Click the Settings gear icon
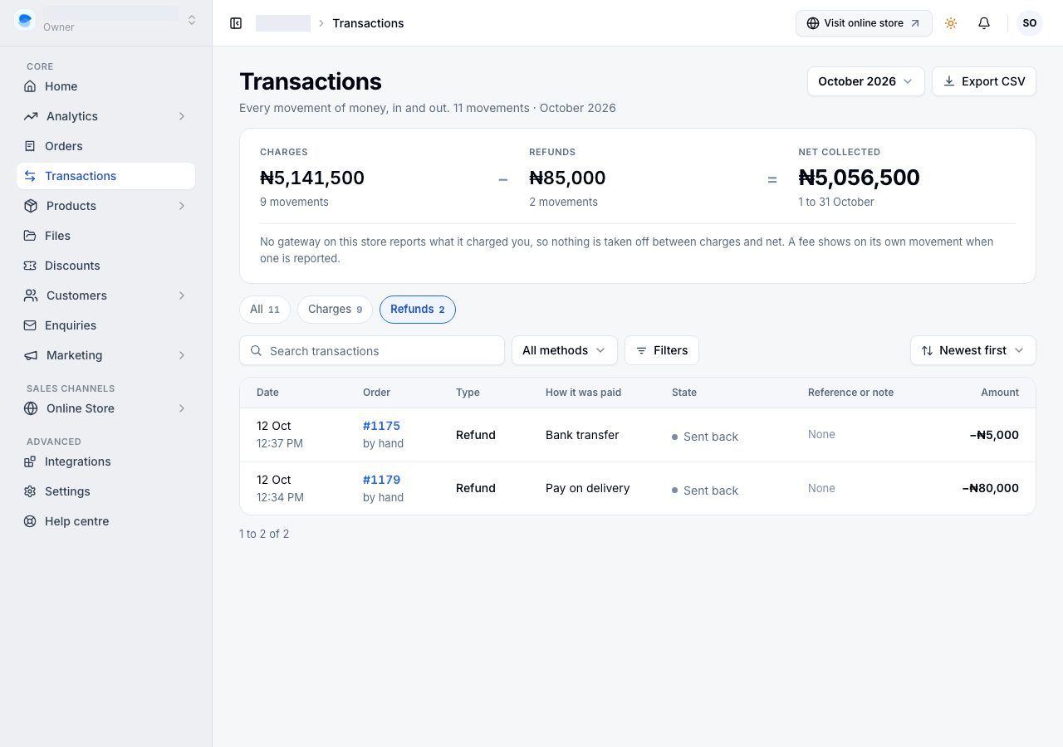Screen dimensions: 1063x747 pyautogui.click(x=30, y=491)
